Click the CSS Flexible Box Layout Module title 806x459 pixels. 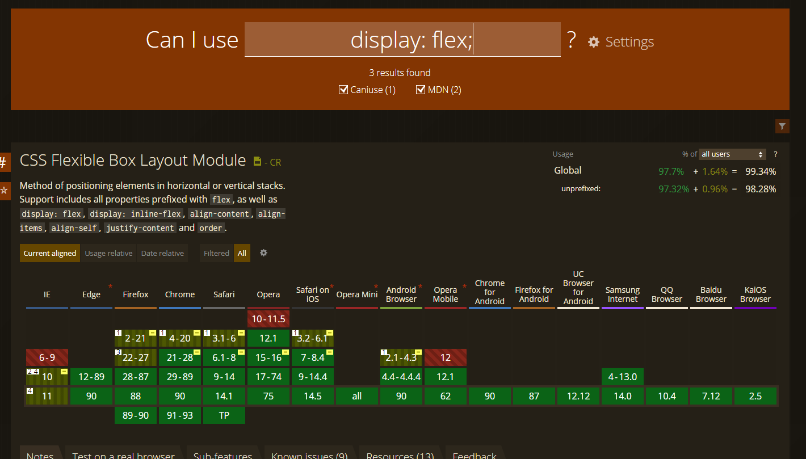click(x=133, y=161)
